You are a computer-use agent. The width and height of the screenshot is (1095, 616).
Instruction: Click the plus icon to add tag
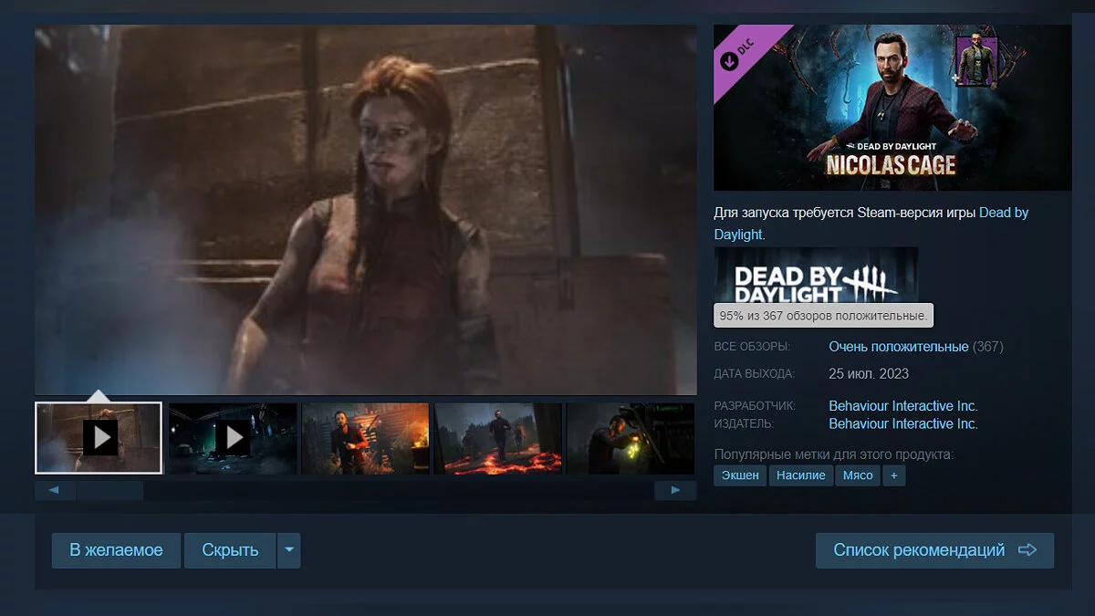click(x=894, y=475)
